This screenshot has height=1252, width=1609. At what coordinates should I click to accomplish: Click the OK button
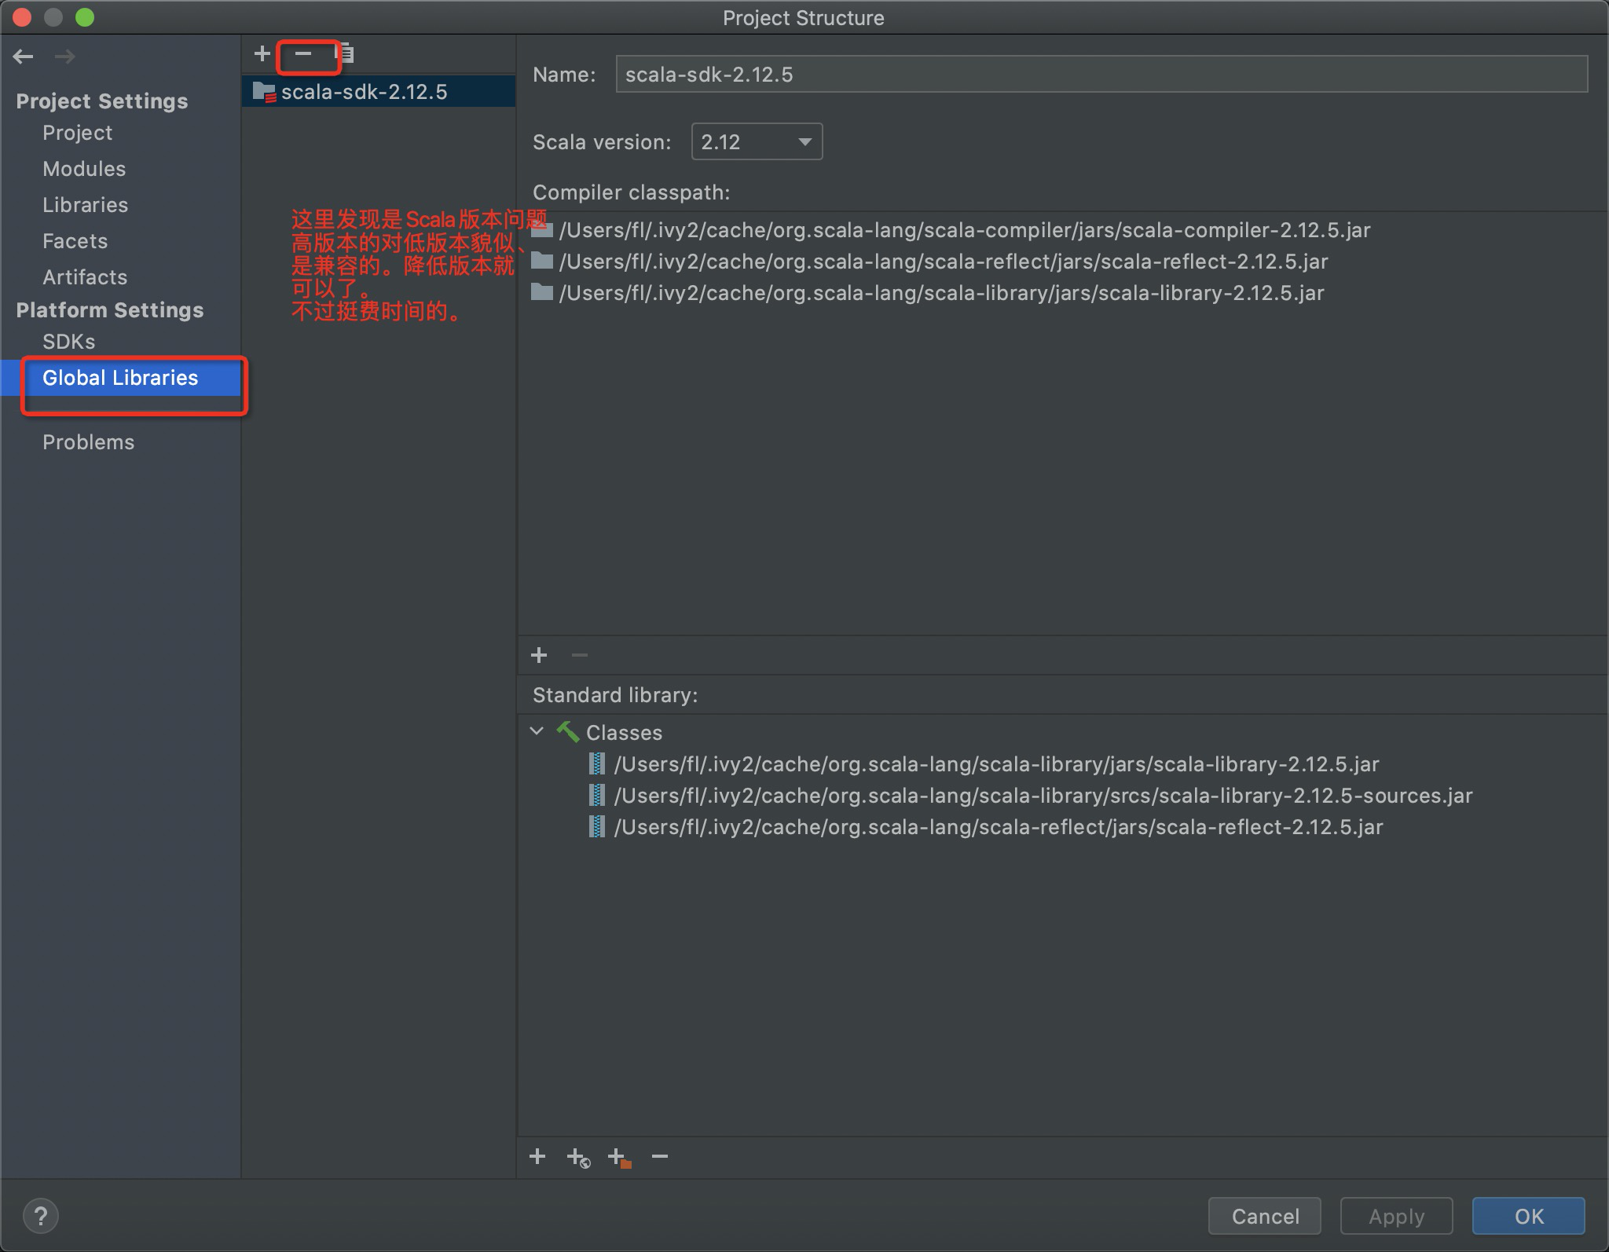[x=1528, y=1216]
